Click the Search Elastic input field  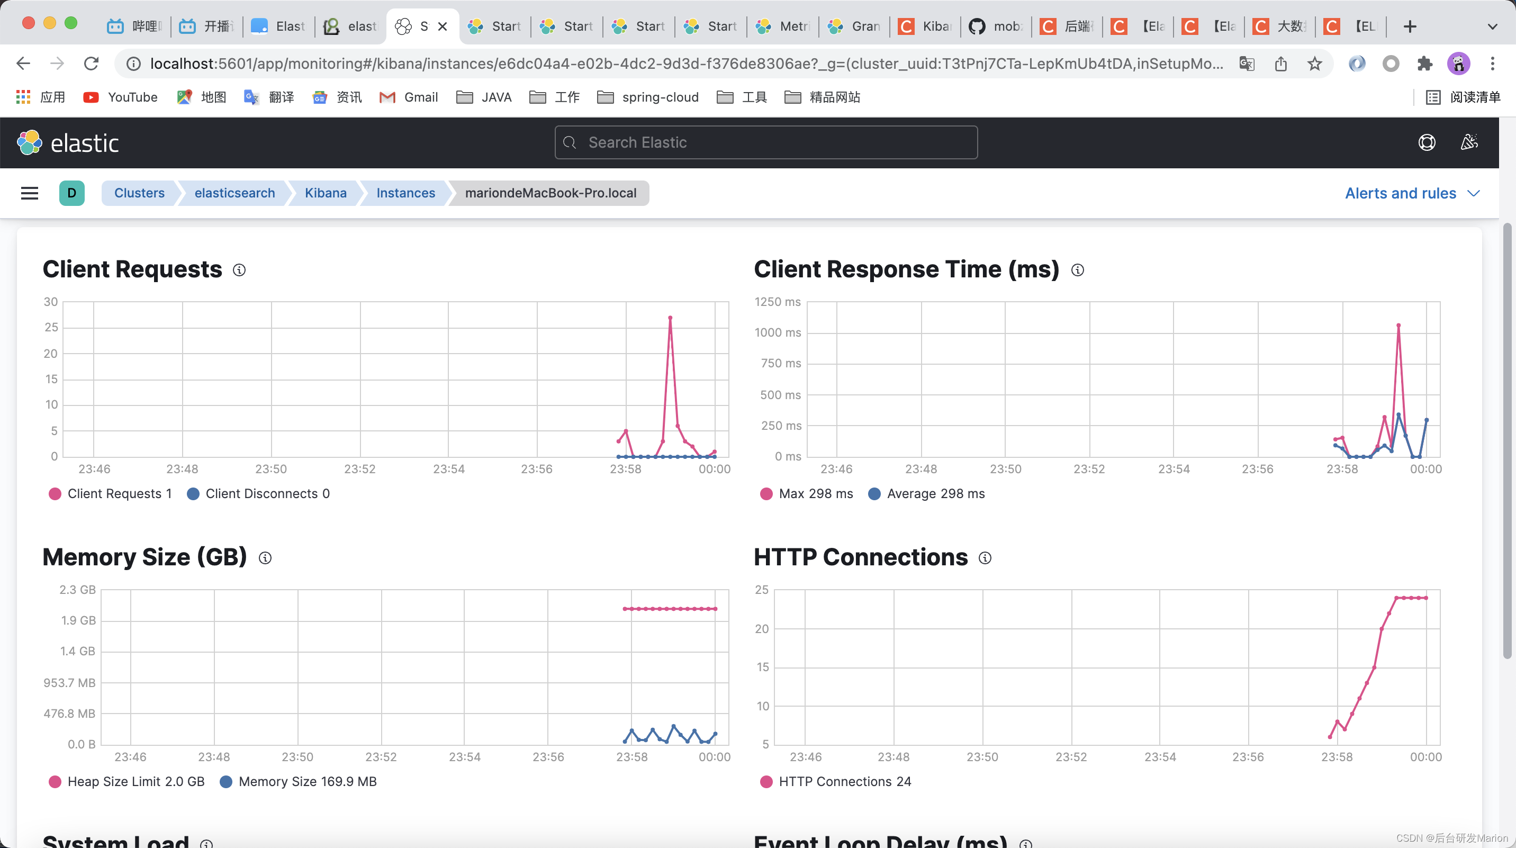pos(765,142)
